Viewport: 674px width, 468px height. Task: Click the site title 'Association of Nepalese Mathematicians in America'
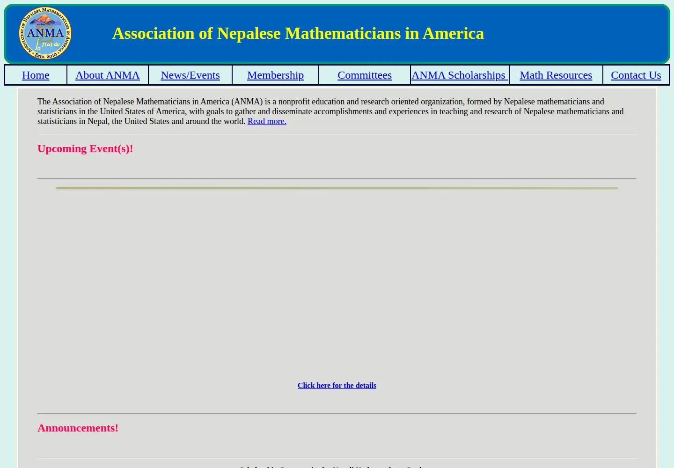[298, 33]
